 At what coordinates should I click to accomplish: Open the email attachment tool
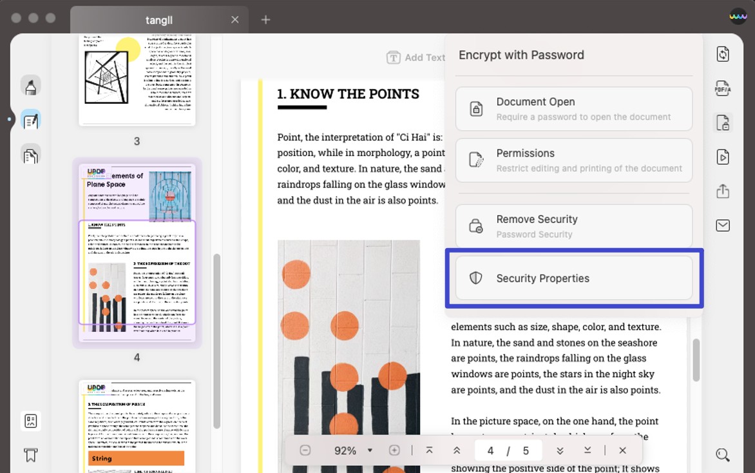tap(723, 226)
